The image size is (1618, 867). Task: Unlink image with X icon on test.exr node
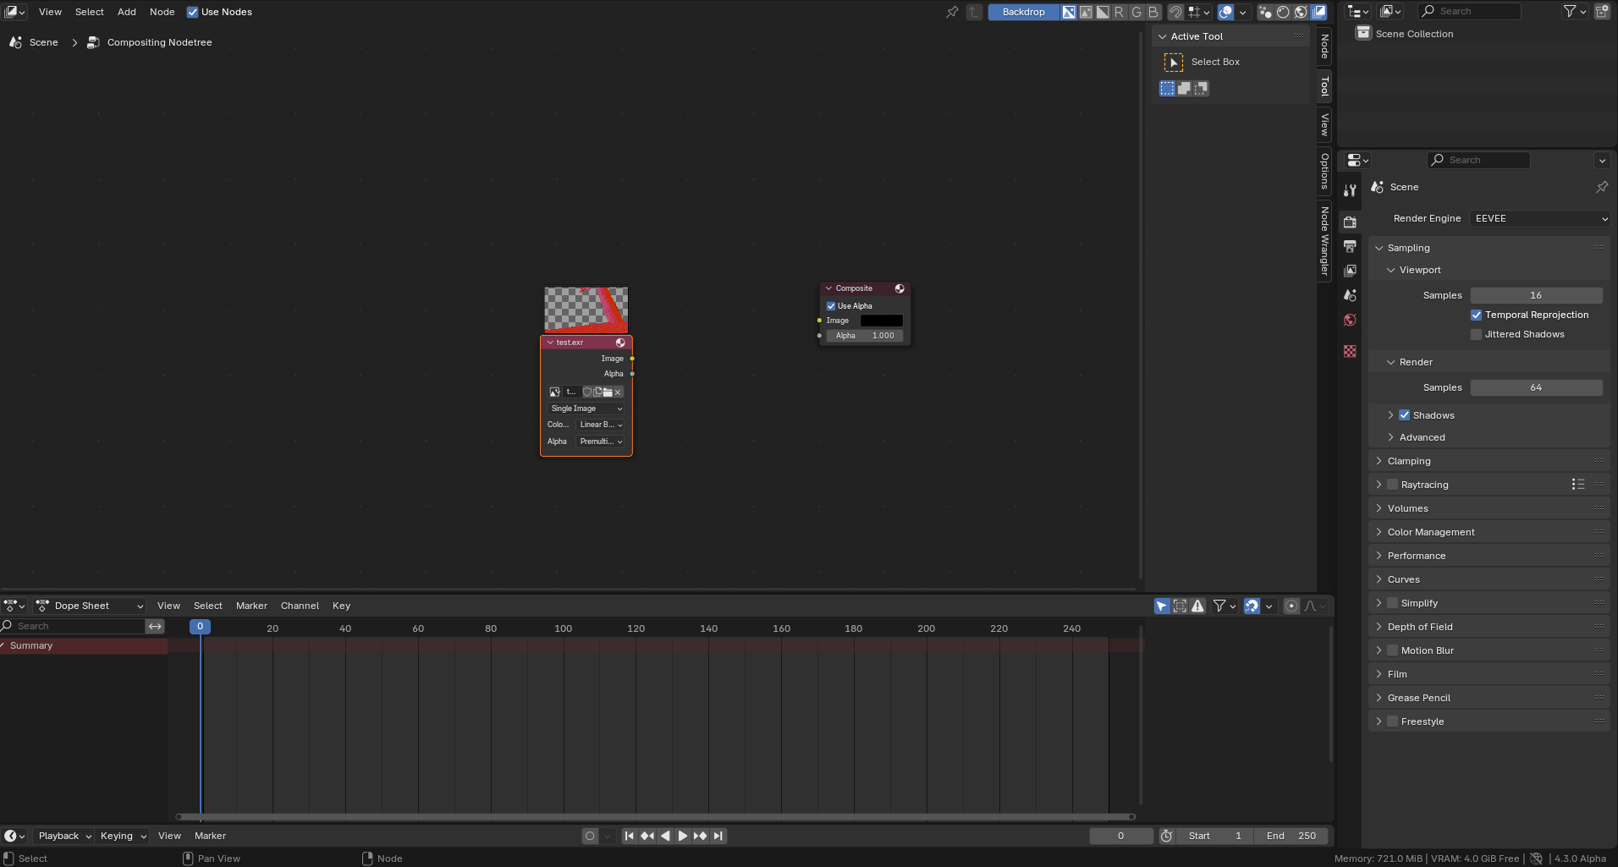tap(618, 392)
